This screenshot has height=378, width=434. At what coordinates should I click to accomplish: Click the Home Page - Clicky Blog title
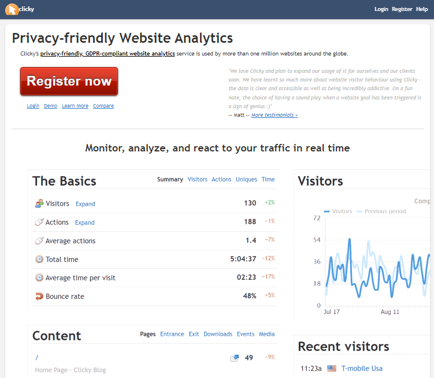(71, 370)
